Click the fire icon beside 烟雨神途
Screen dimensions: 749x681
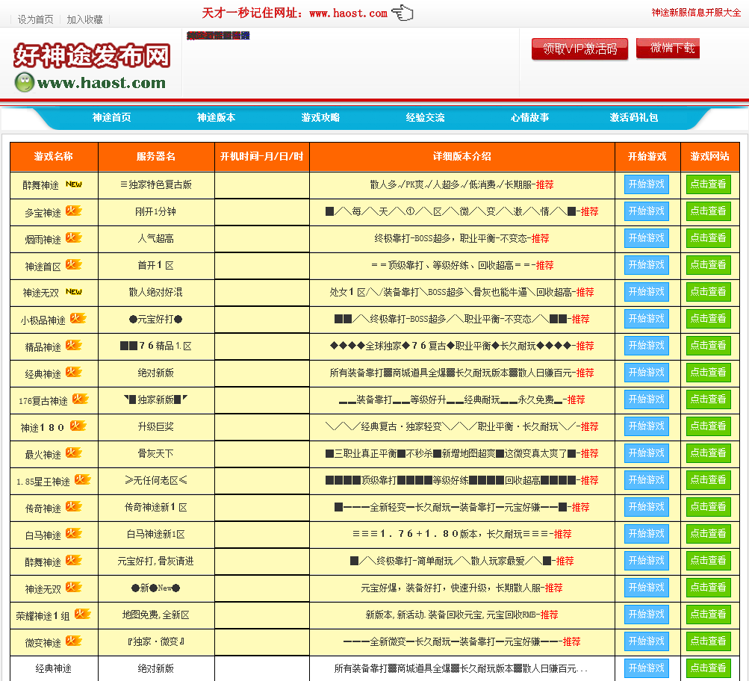(x=74, y=237)
